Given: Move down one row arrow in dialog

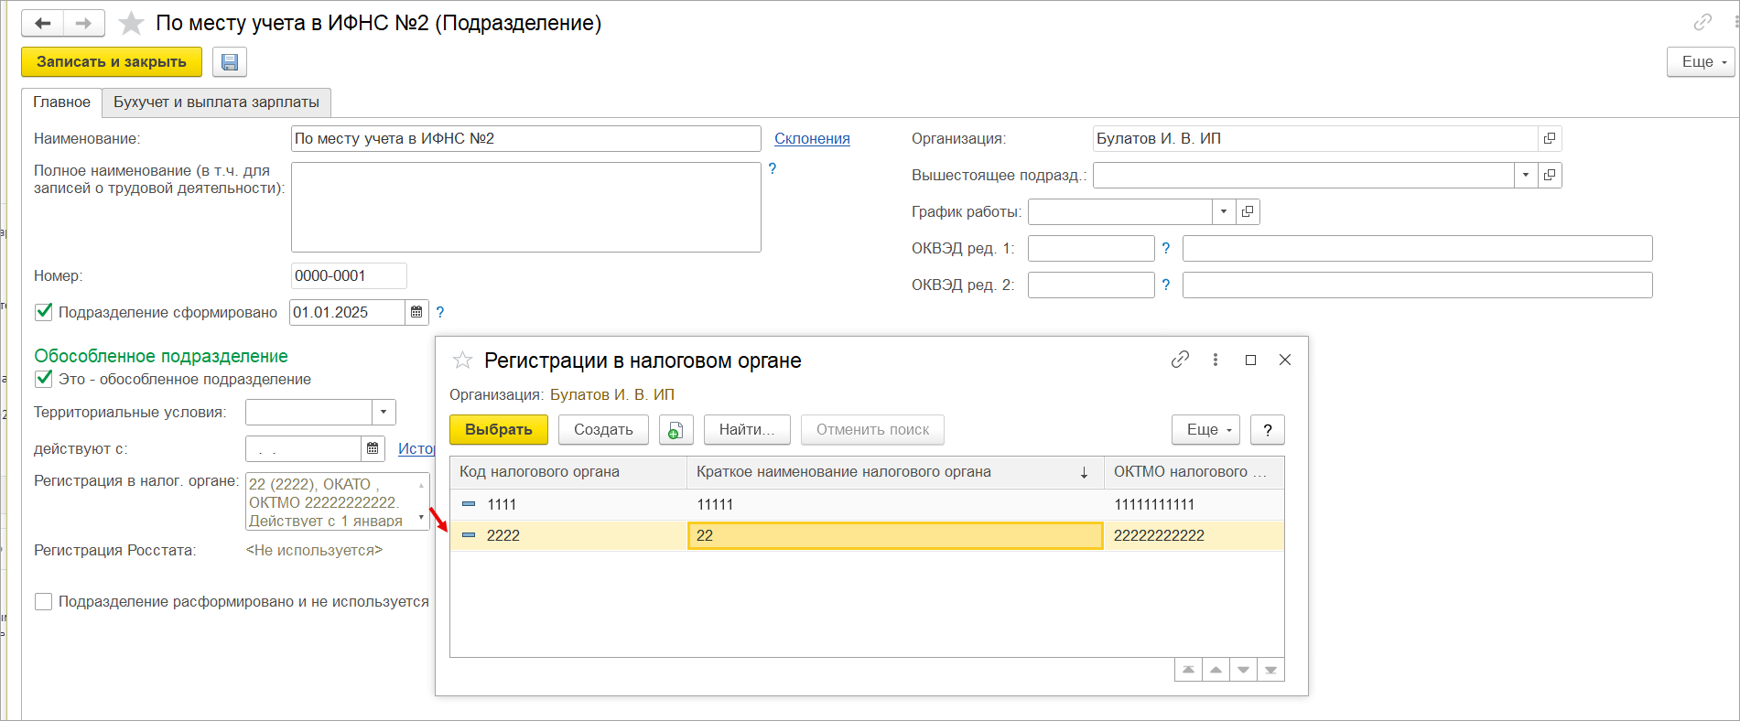Looking at the screenshot, I should pyautogui.click(x=1243, y=670).
